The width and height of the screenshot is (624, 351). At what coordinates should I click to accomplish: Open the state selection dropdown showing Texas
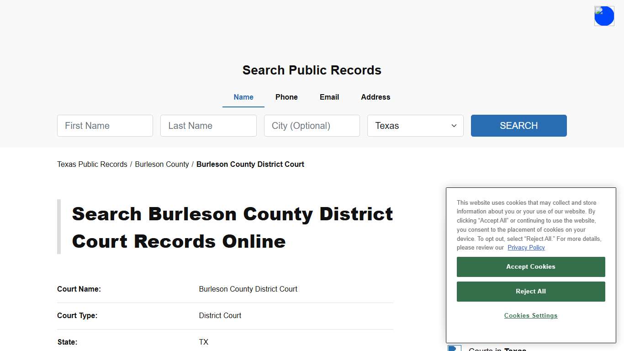415,126
